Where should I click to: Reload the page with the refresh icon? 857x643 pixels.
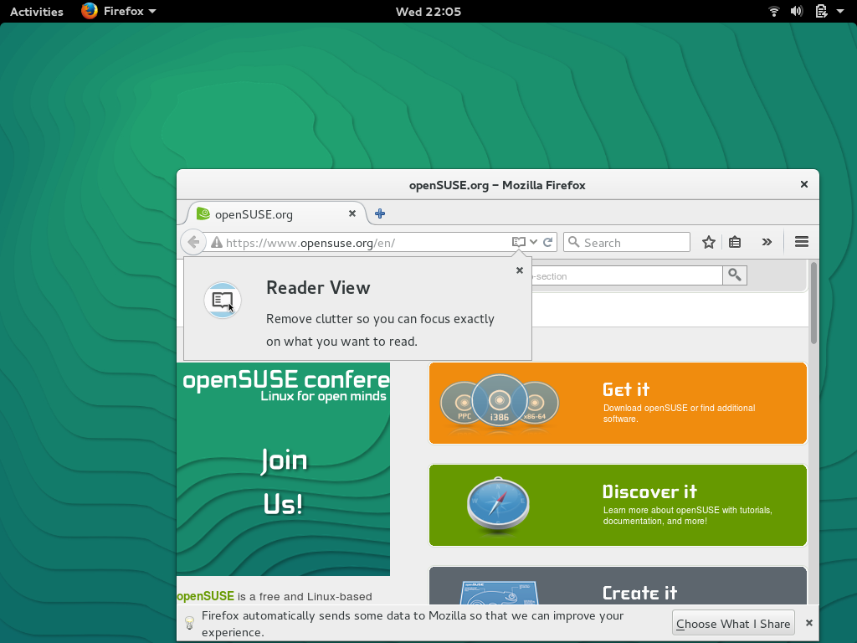coord(547,242)
